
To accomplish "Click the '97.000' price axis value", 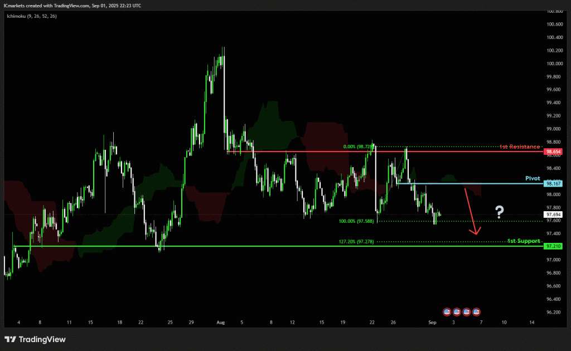I will point(555,260).
